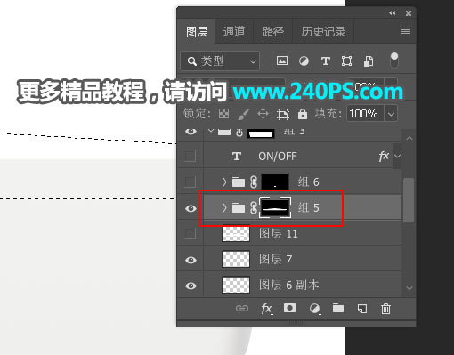Filter layers by text type
The width and height of the screenshot is (454, 355).
tap(326, 61)
